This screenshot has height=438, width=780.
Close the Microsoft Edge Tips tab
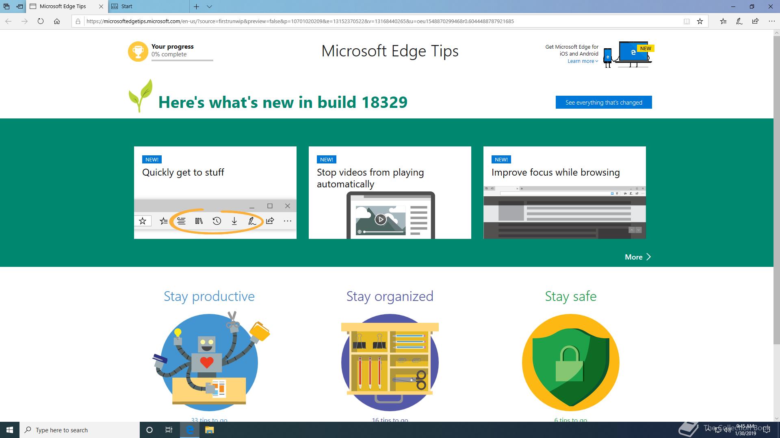pos(101,6)
